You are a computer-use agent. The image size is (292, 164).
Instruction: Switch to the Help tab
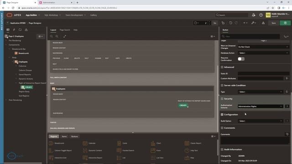click(75, 30)
